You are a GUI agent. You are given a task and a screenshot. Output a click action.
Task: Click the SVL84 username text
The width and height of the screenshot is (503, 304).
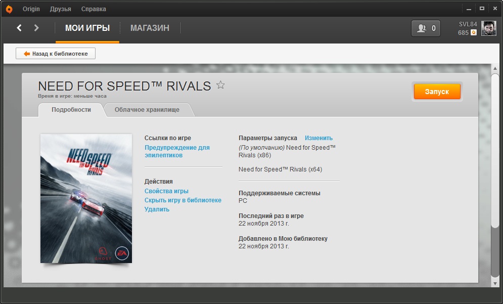[468, 24]
